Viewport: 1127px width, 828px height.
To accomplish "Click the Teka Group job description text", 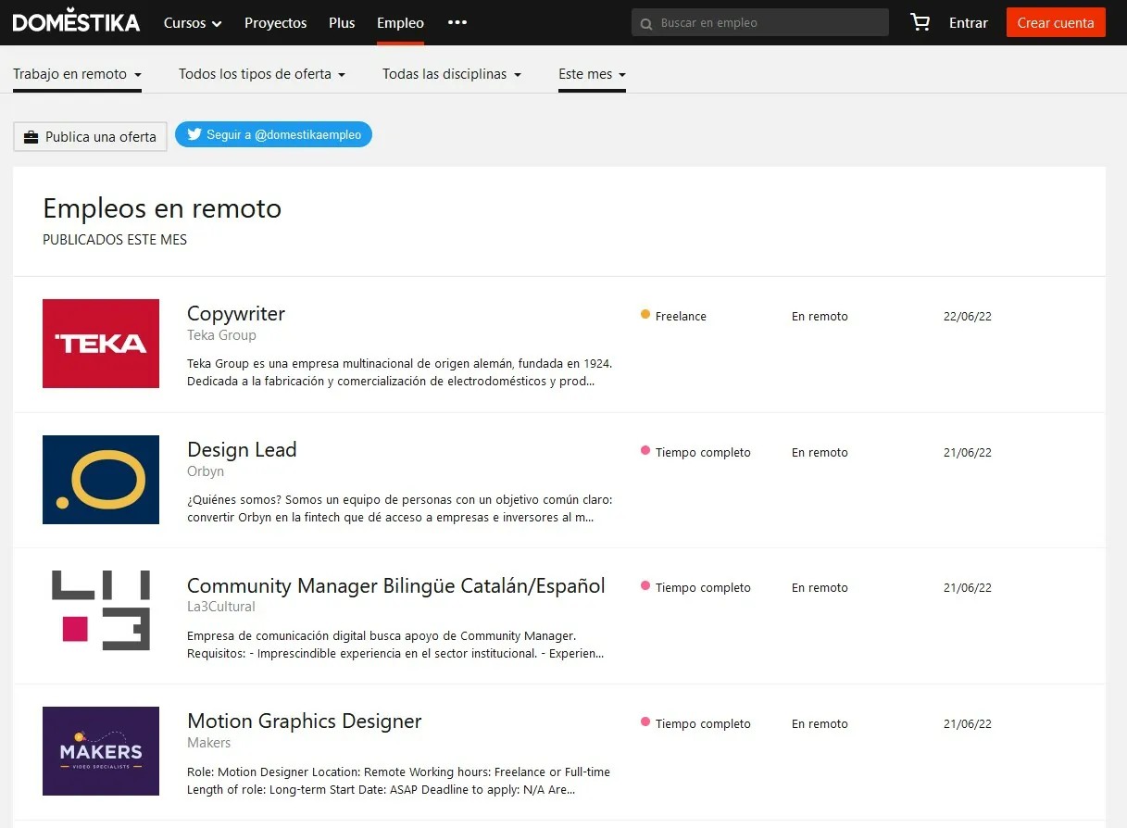I will tap(399, 372).
